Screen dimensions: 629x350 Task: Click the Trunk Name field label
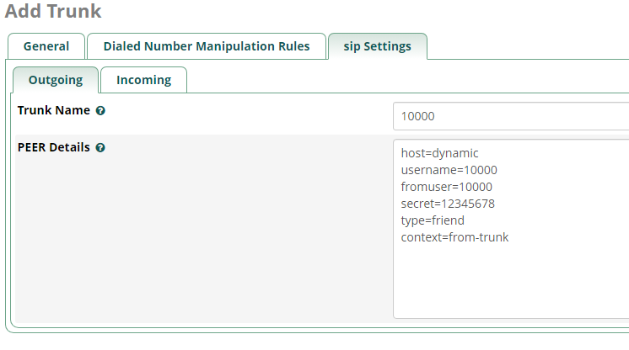[x=54, y=110]
